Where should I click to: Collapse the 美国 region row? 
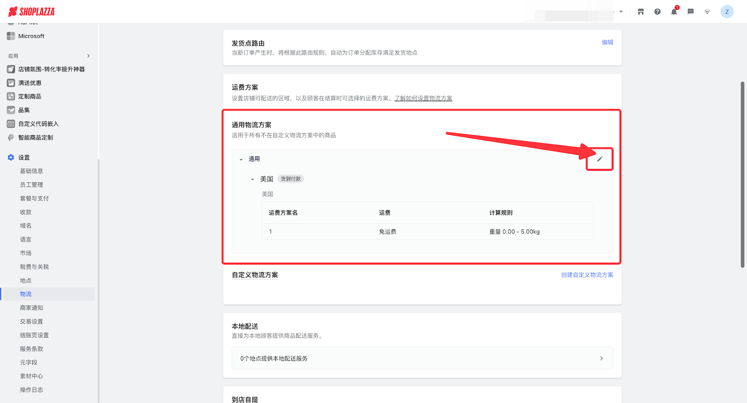[253, 179]
